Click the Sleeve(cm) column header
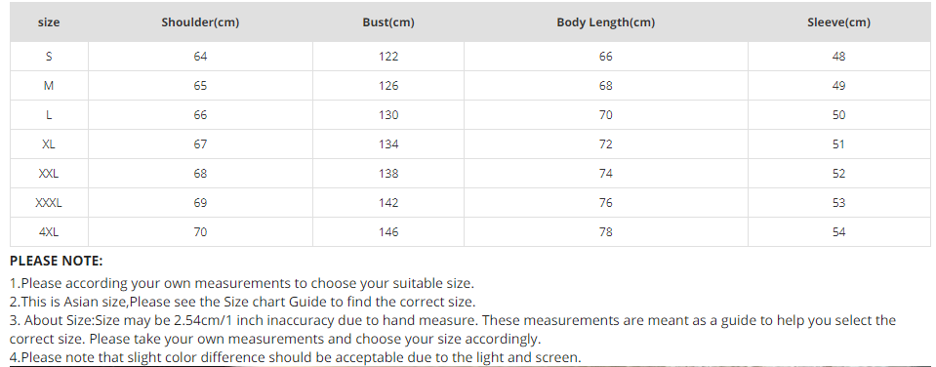This screenshot has width=936, height=367. tap(838, 22)
